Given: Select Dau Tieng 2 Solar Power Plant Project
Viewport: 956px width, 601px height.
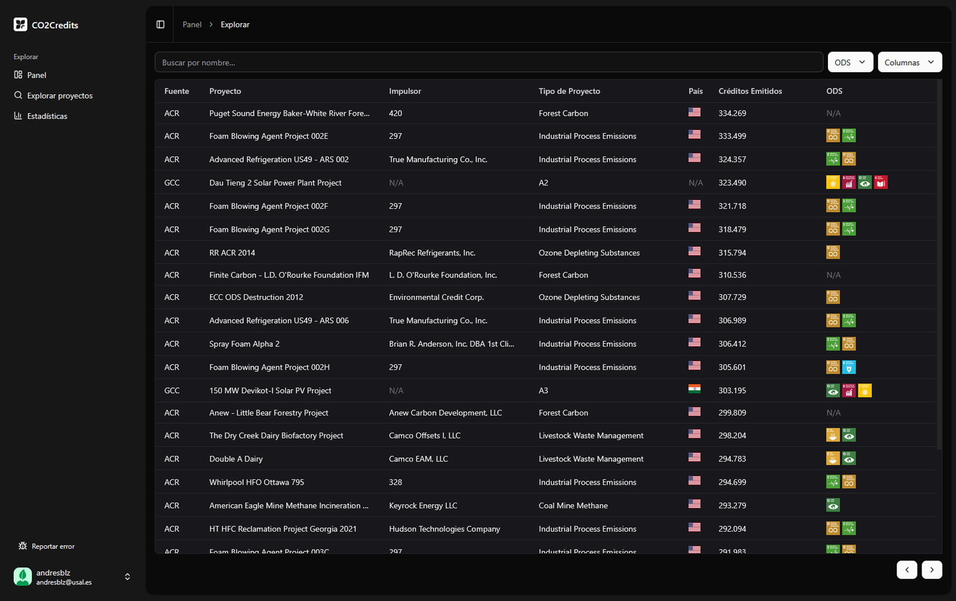Looking at the screenshot, I should tap(275, 183).
